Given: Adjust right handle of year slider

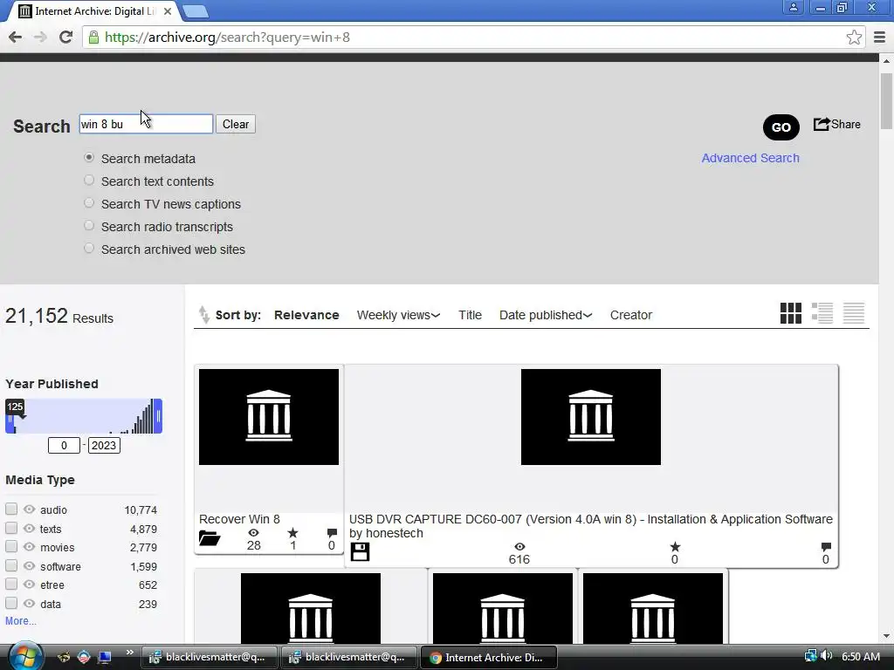Looking at the screenshot, I should (159, 416).
